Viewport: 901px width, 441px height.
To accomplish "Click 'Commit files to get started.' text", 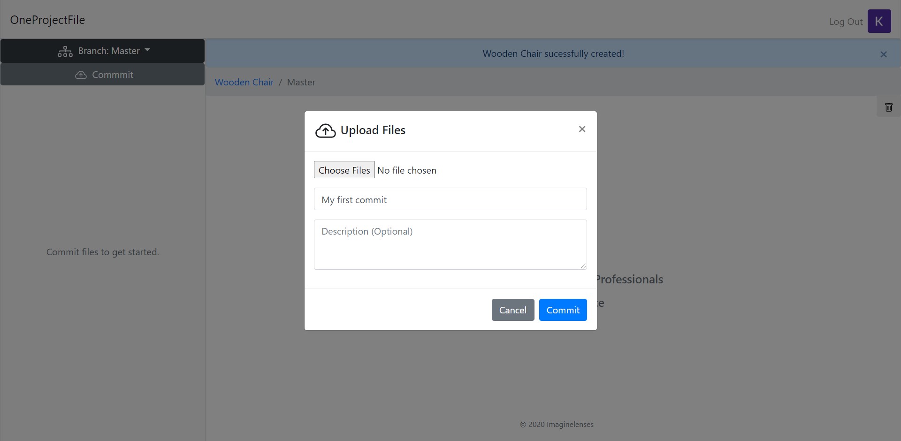I will tap(103, 252).
